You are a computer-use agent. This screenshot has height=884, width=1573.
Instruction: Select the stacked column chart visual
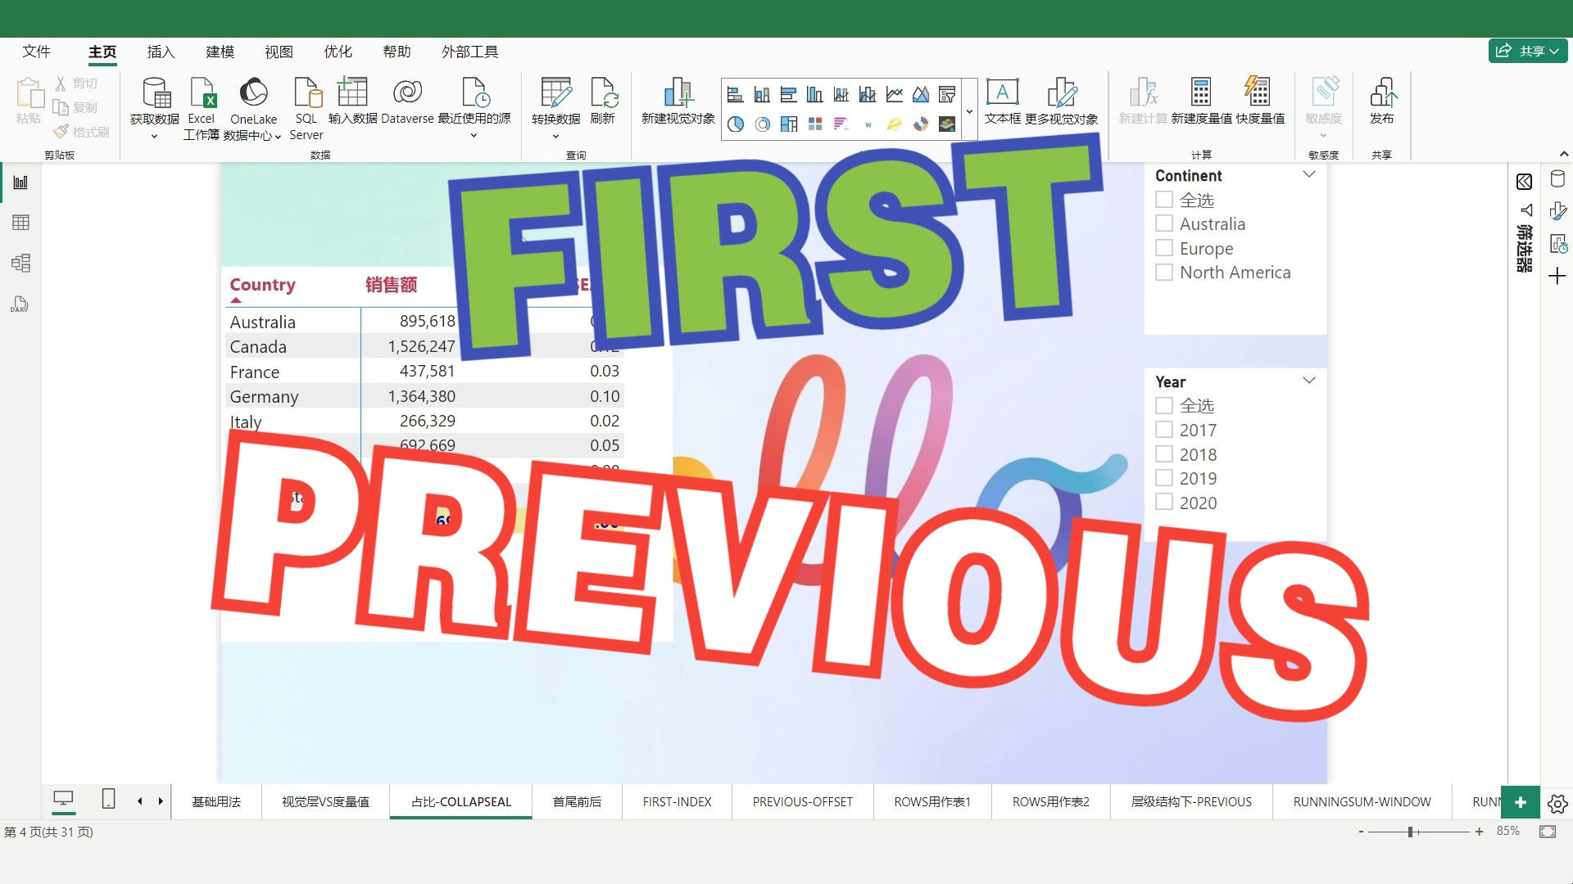[x=762, y=94]
